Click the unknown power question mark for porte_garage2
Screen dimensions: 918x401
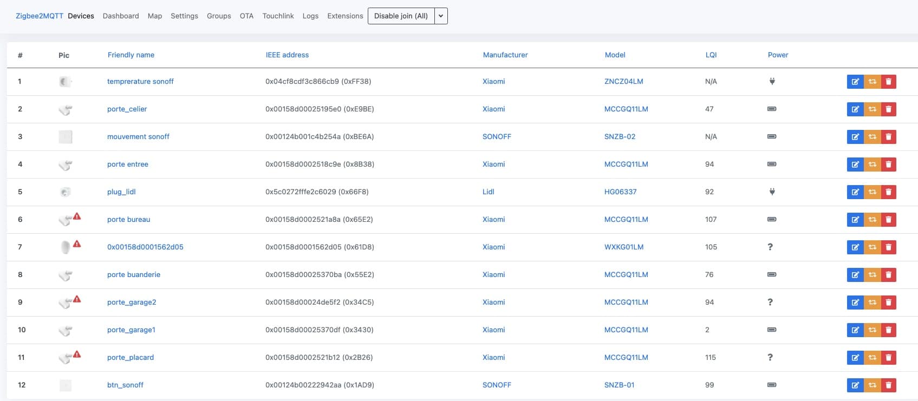(x=770, y=302)
